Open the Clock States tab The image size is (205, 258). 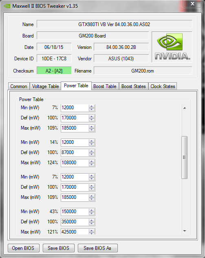[163, 86]
